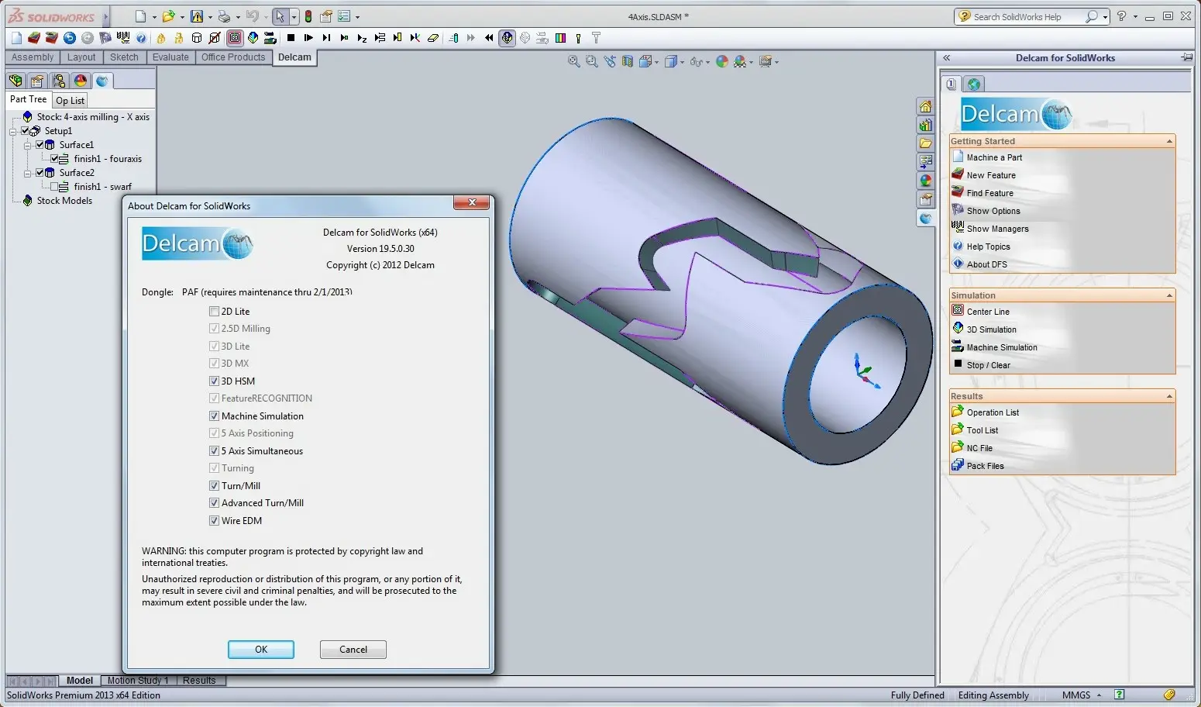Select the Stock Models tree item
Viewport: 1201px width, 707px height.
click(64, 201)
